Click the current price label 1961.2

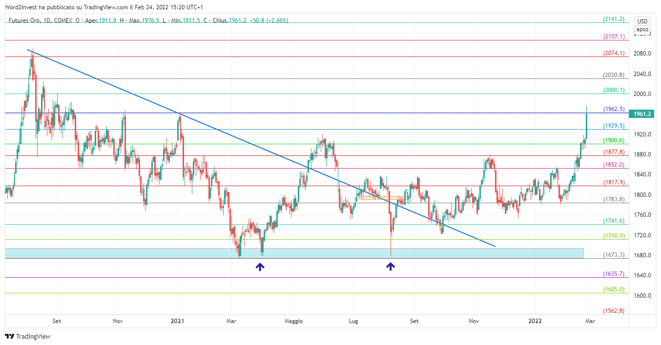(642, 114)
